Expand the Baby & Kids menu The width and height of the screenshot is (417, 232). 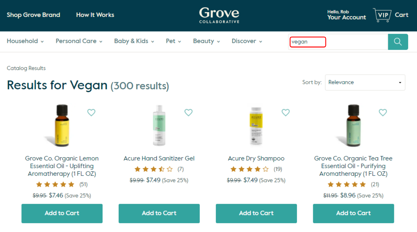[x=134, y=41]
